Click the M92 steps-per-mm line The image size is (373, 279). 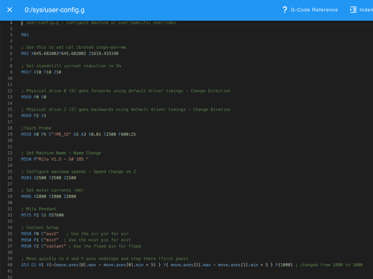(x=70, y=53)
